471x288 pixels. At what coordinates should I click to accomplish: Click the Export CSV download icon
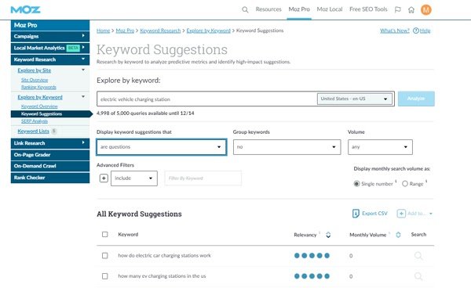pyautogui.click(x=356, y=214)
